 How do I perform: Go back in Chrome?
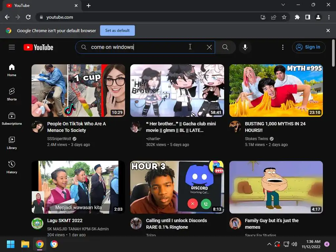tap(7, 17)
